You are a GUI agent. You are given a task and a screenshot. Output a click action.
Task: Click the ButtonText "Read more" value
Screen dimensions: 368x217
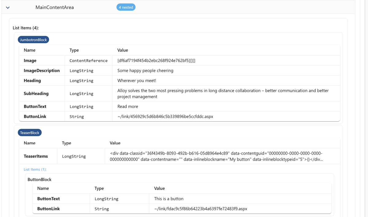tap(126, 106)
